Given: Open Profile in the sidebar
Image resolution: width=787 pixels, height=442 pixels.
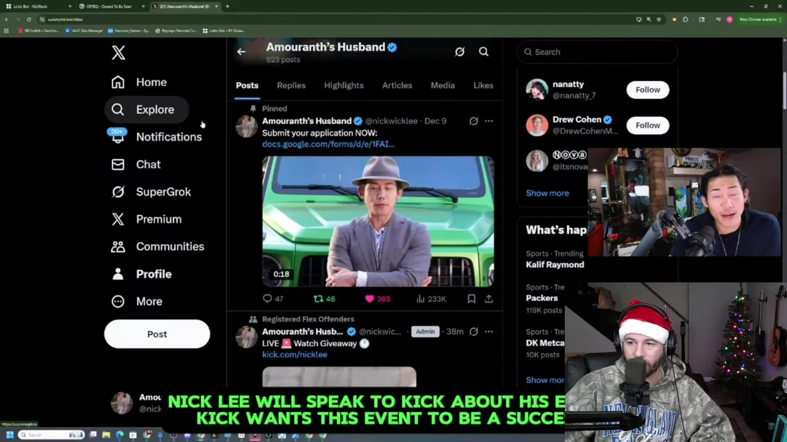Looking at the screenshot, I should tap(141, 274).
